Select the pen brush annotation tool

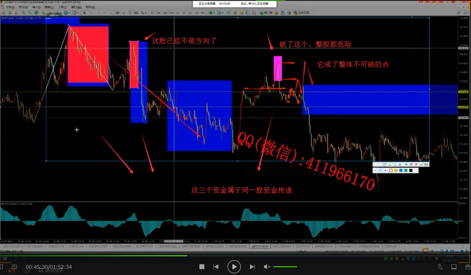[x=390, y=164]
